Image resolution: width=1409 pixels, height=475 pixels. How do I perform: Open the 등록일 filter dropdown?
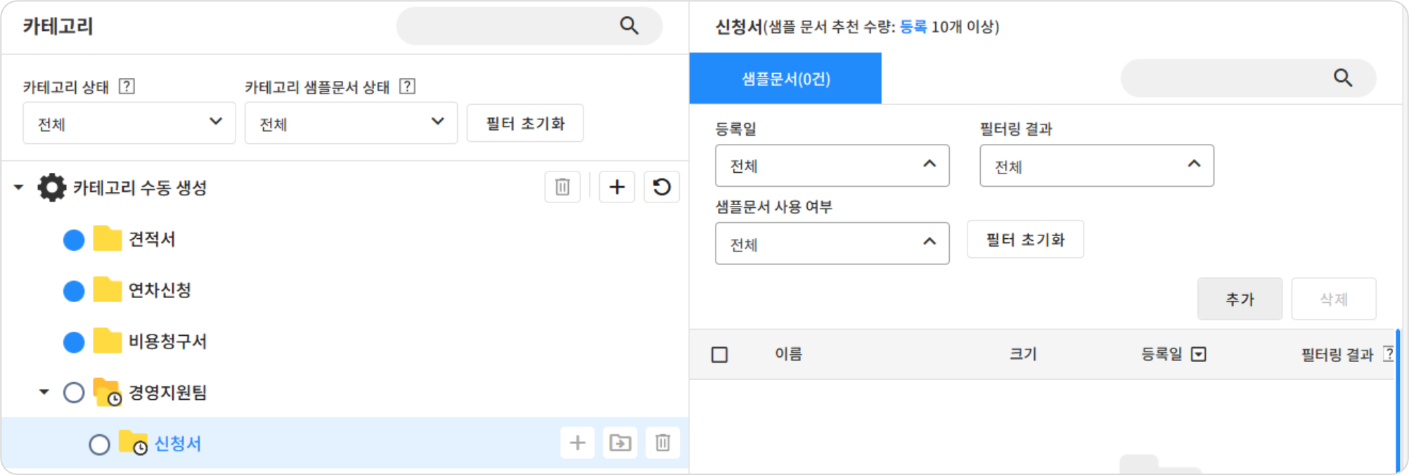coord(832,166)
